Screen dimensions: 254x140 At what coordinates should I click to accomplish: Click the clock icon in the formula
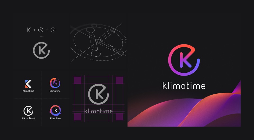pos(41,30)
